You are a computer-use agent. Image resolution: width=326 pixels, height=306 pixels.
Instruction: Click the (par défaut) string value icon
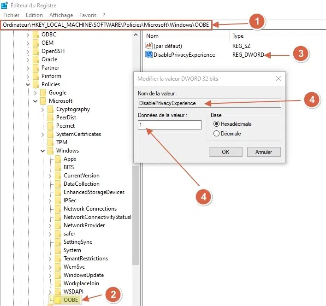(148, 46)
